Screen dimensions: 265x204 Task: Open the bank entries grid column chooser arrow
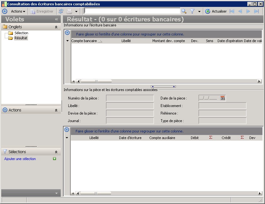67,41
